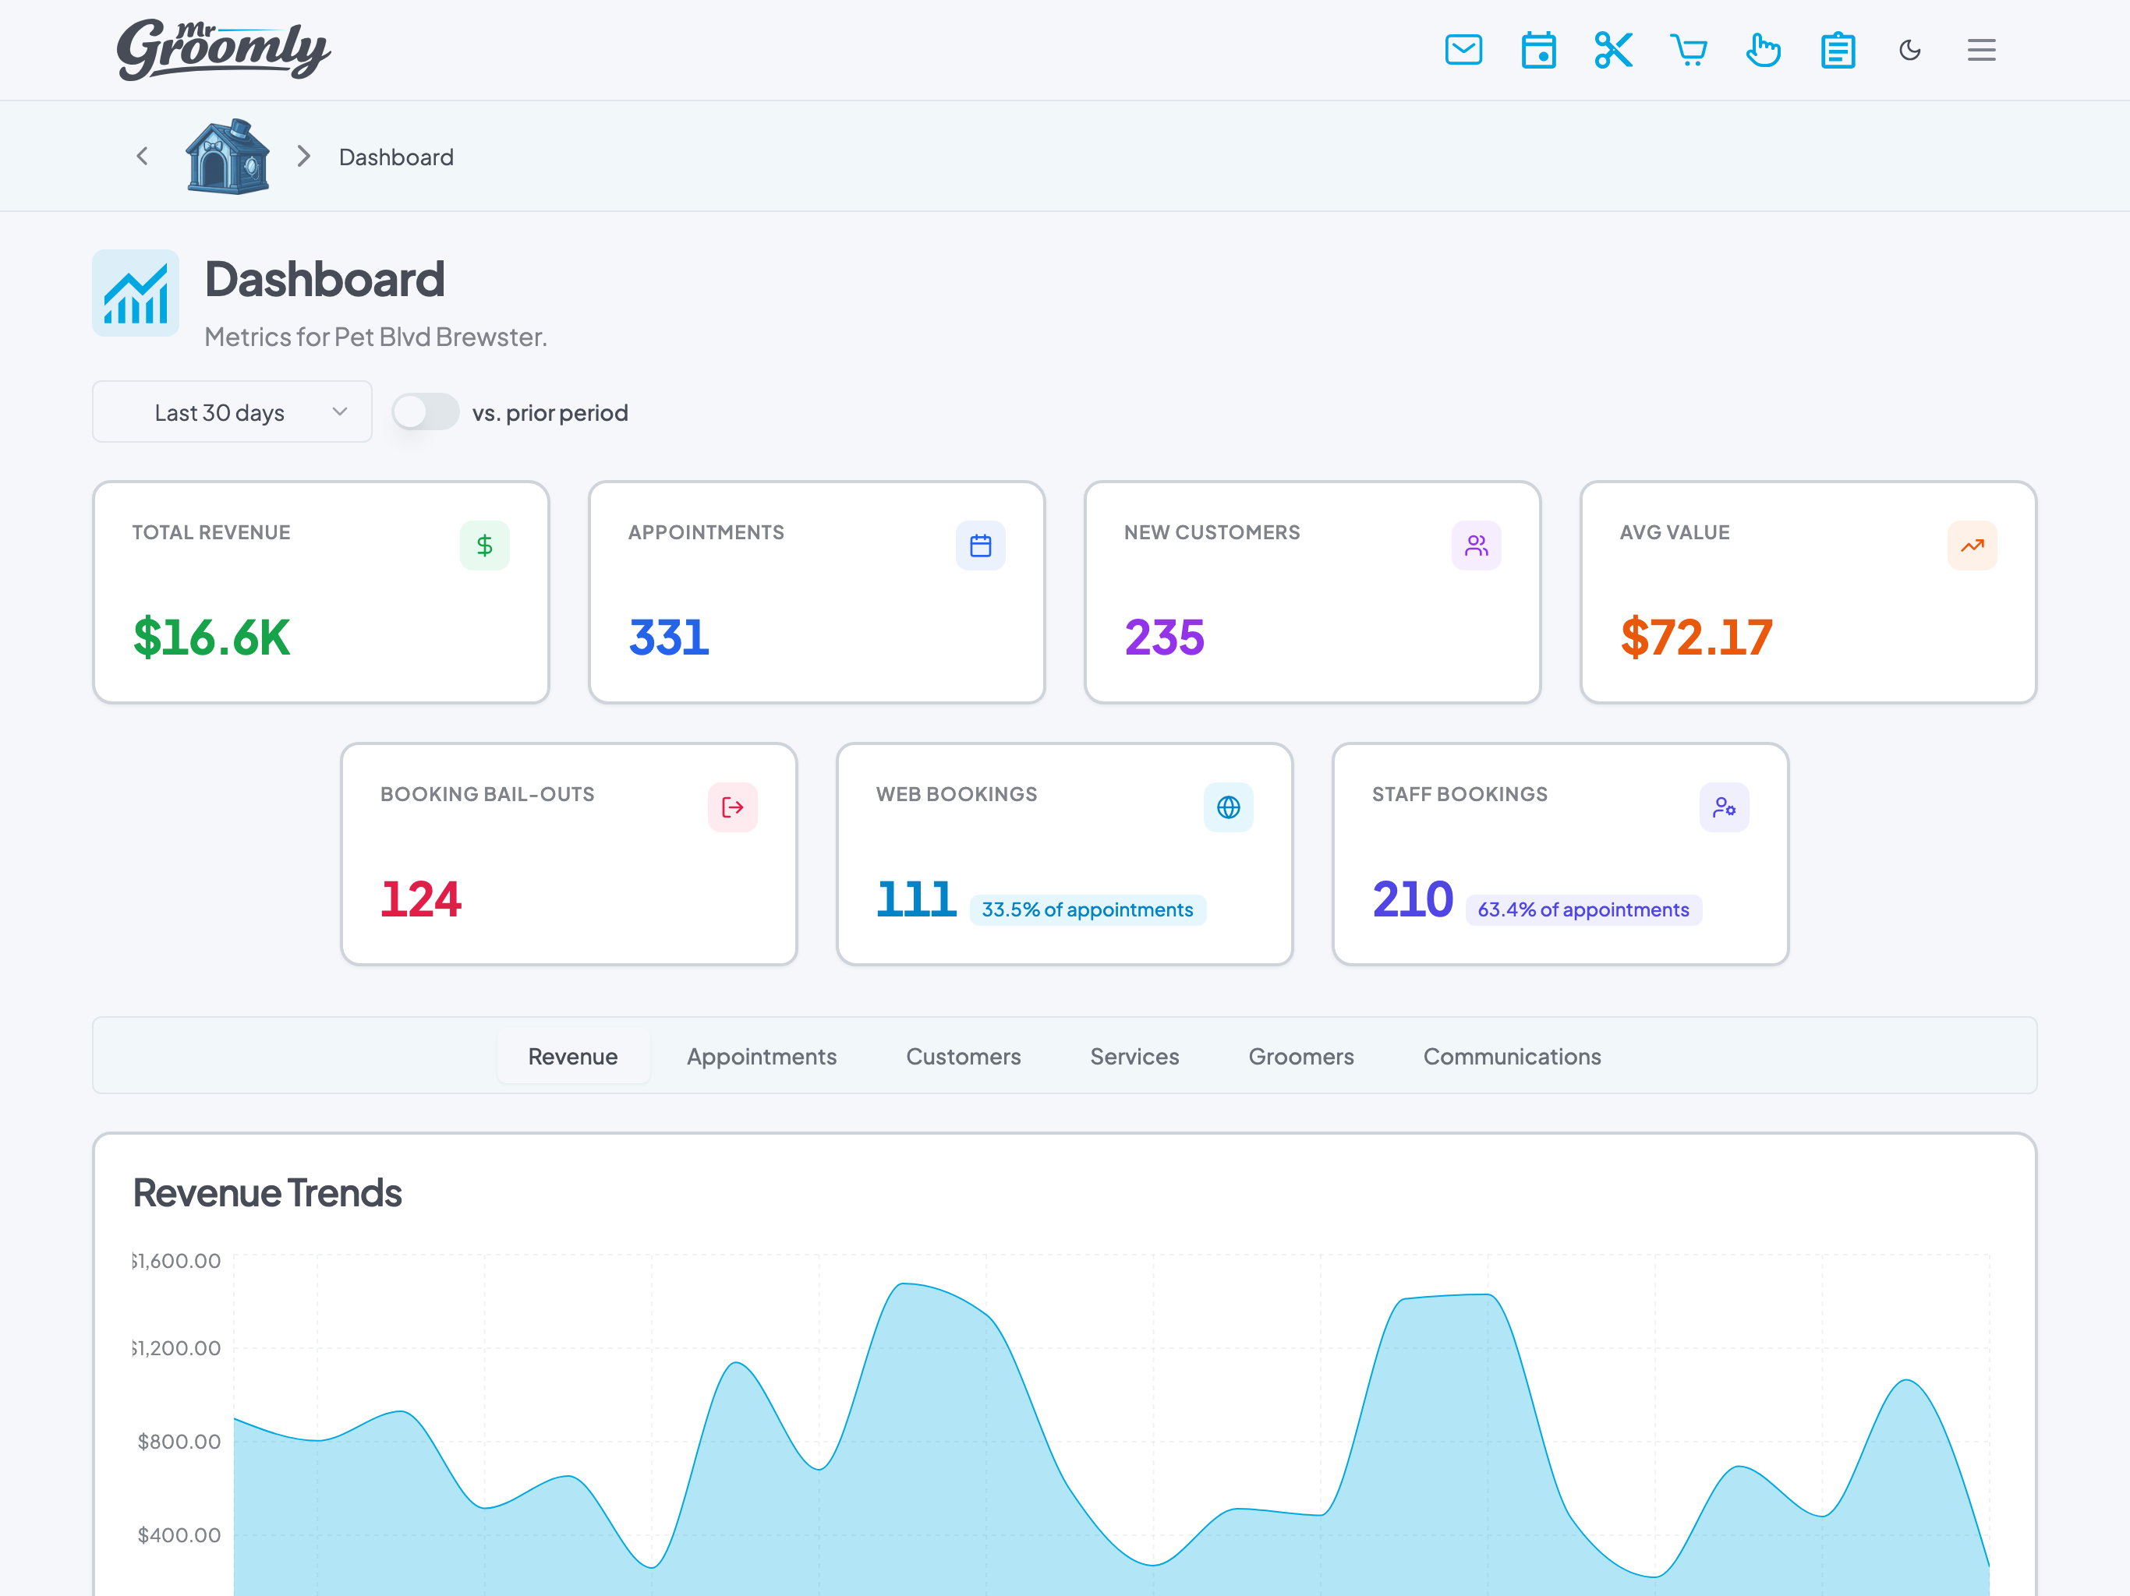This screenshot has width=2130, height=1596.
Task: Click the exit icon on Booking Bail-Outs
Action: (x=733, y=807)
